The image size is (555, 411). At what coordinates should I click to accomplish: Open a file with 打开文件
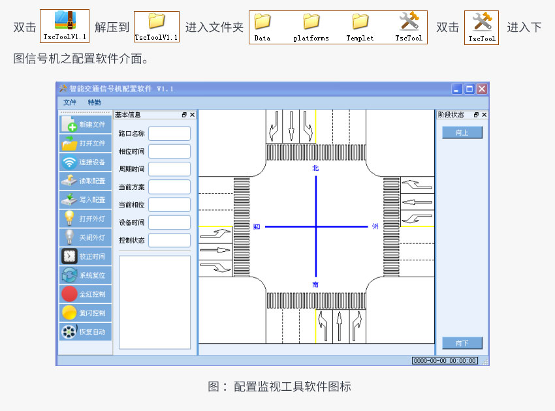[86, 144]
